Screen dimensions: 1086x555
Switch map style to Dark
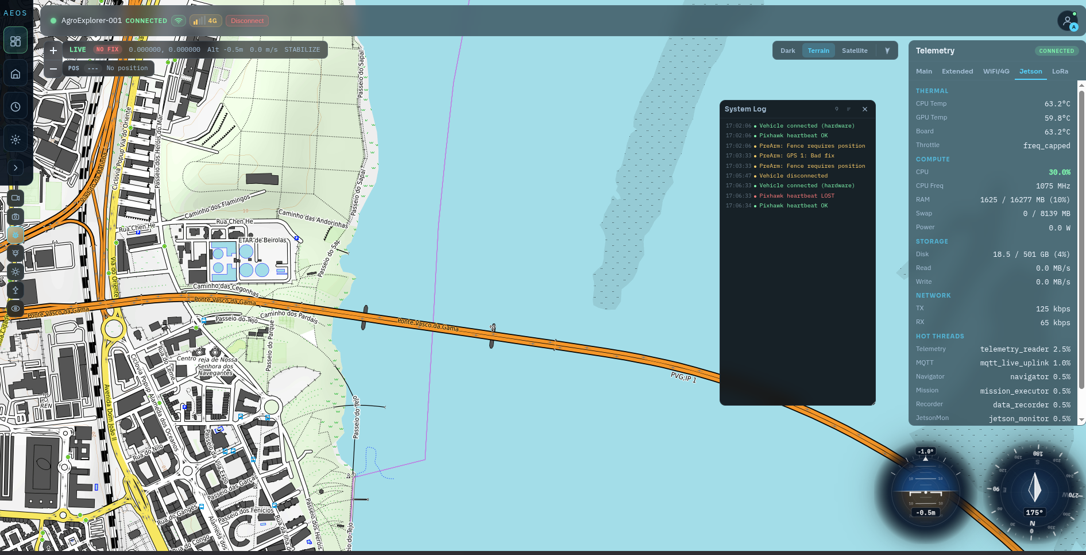click(x=787, y=51)
